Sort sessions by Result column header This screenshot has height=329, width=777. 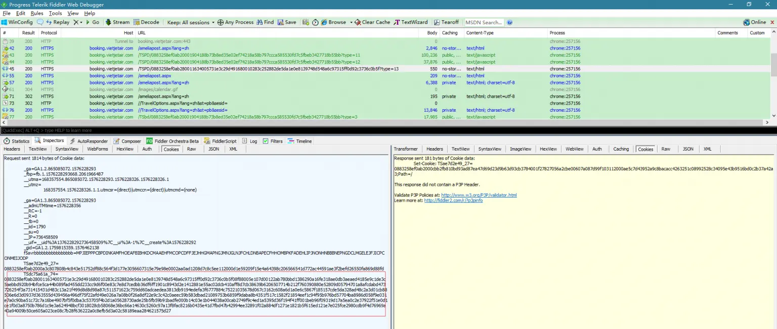click(x=28, y=33)
